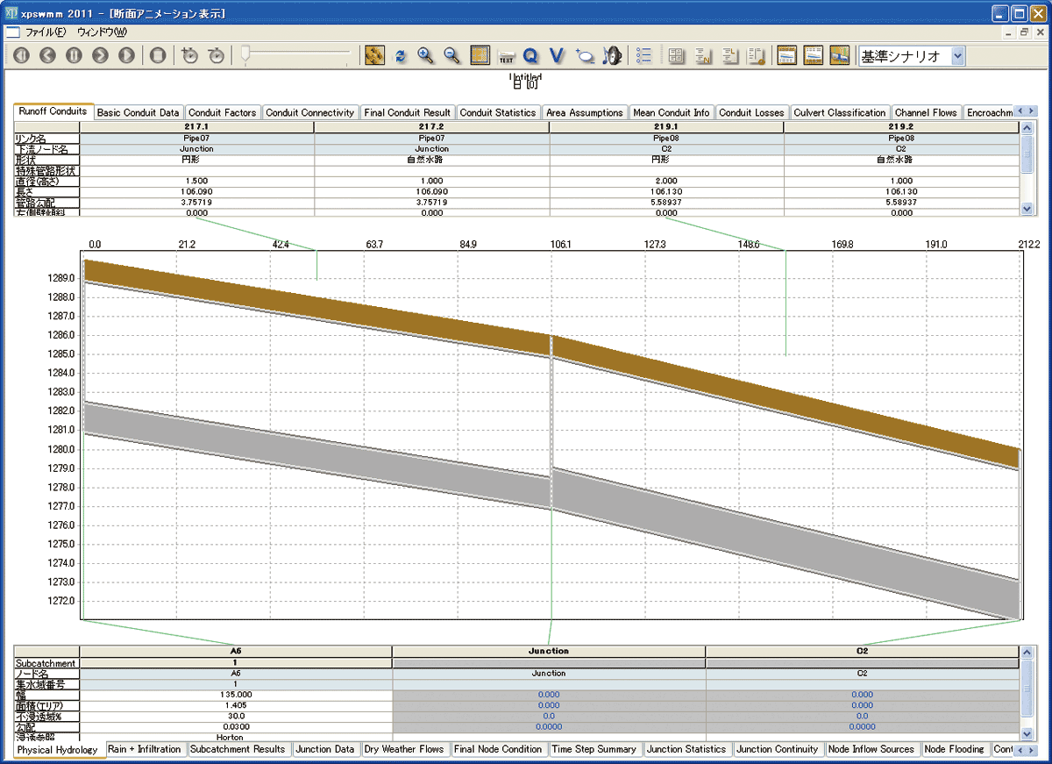Open the ウィンドウ(W) menu
Viewport: 1052px width, 764px height.
point(102,32)
